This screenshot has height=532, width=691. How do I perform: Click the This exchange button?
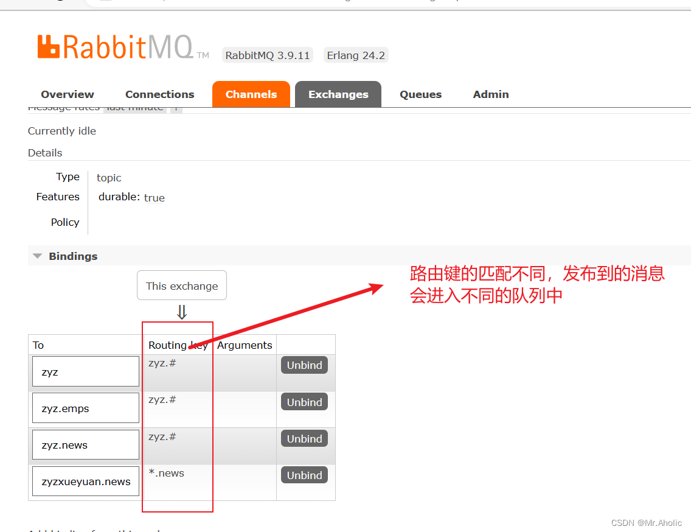[x=181, y=285]
